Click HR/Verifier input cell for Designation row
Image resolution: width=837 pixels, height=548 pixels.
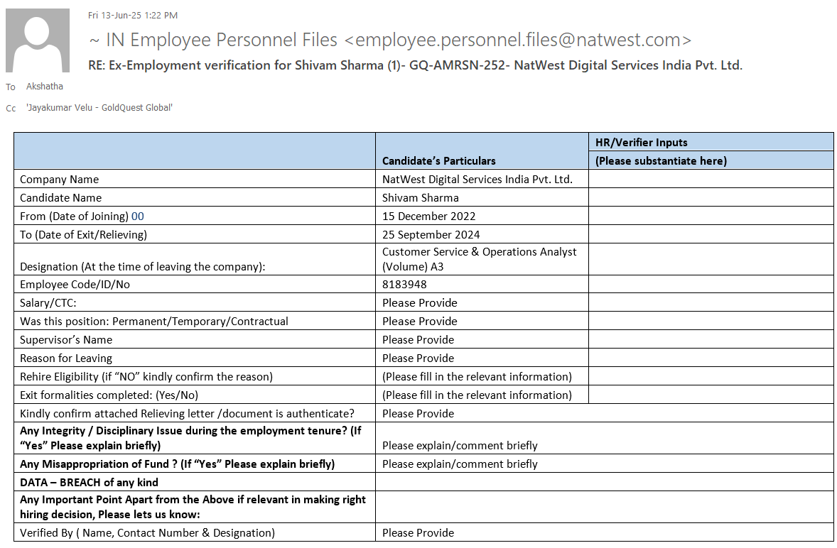[x=711, y=260]
